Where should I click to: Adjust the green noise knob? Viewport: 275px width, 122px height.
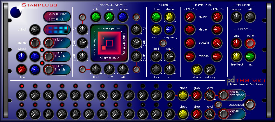click(109, 17)
